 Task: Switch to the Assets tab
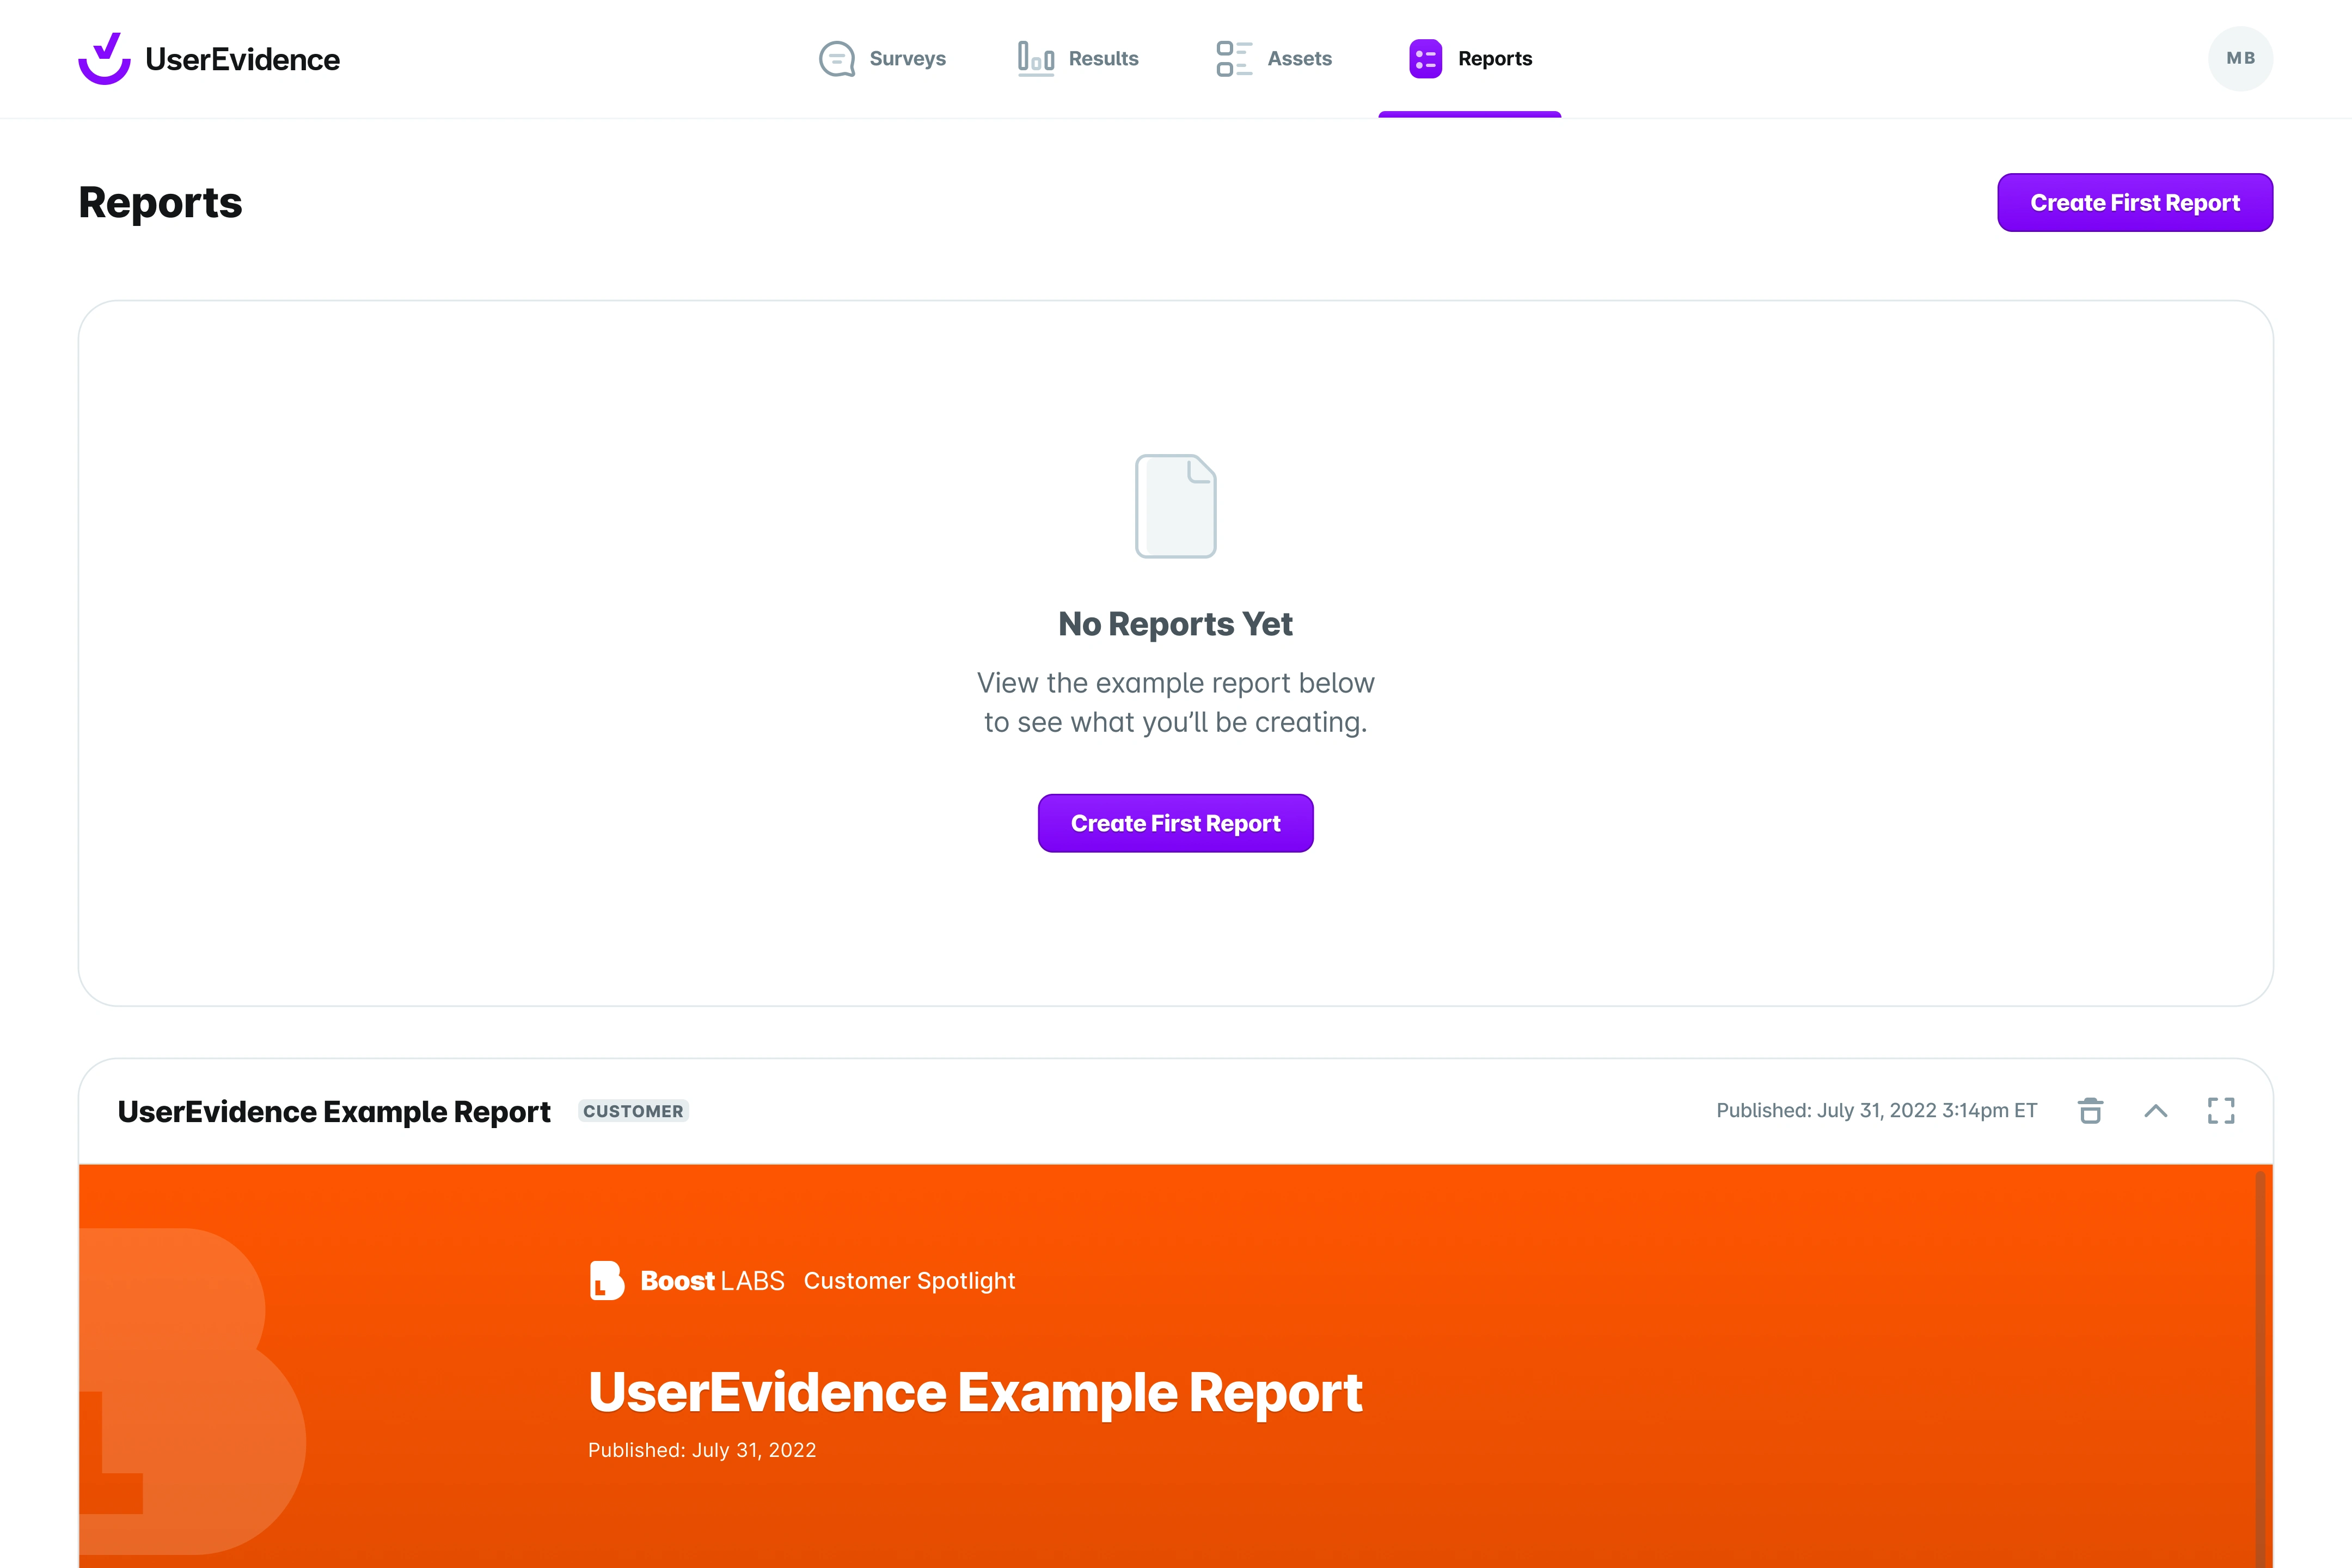point(1274,58)
